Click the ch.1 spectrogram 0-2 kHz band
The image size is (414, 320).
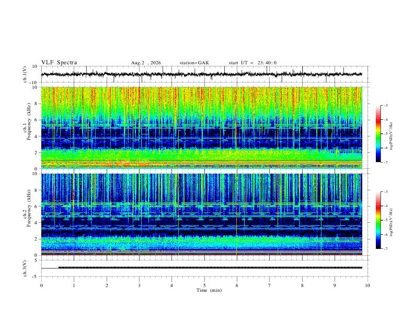click(x=201, y=160)
